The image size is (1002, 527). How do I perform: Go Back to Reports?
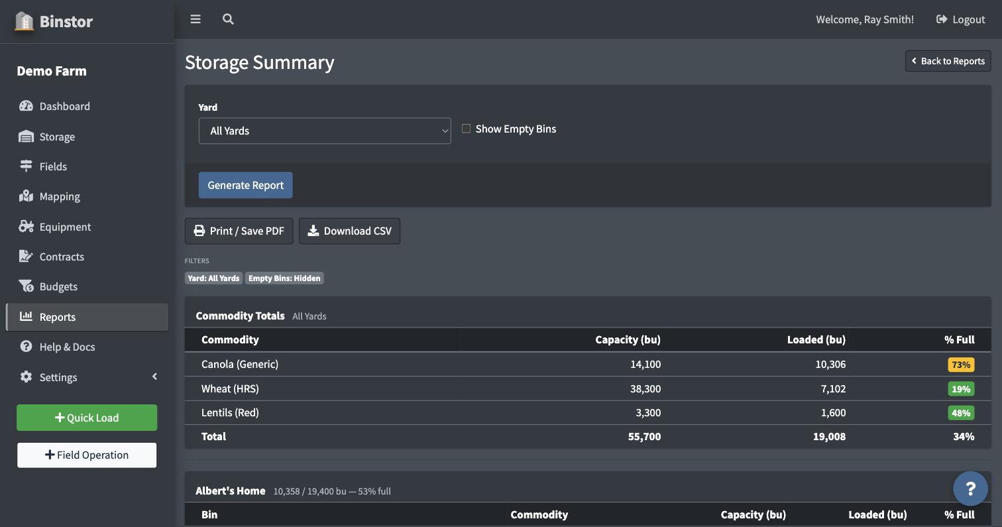(x=948, y=61)
